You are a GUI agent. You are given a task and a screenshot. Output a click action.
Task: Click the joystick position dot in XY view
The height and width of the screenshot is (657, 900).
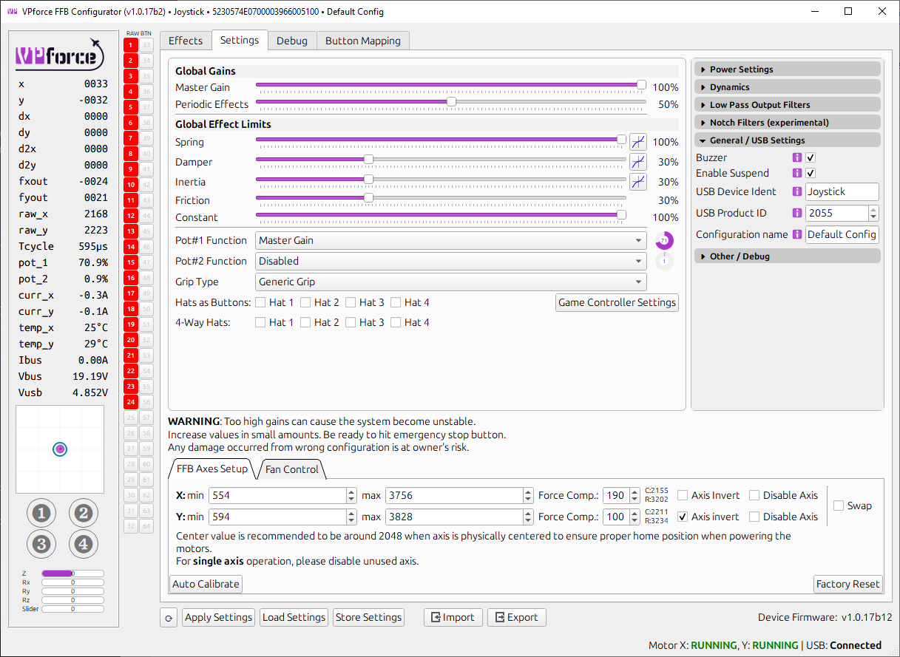coord(61,449)
